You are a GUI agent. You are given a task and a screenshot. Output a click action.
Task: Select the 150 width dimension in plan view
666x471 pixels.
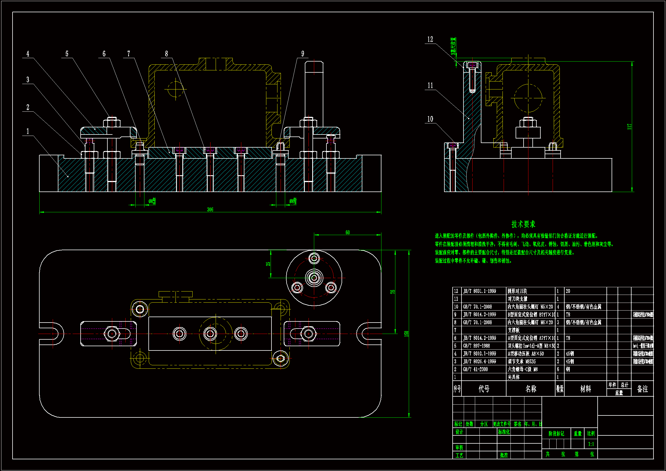[406, 334]
